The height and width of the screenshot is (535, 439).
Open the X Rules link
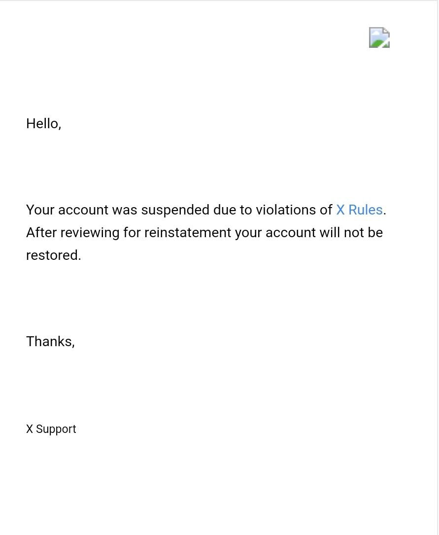359,210
